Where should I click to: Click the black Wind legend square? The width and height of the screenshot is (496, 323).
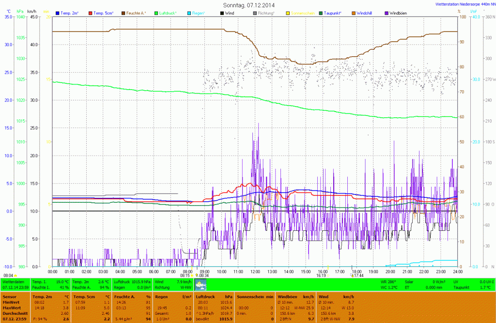pyautogui.click(x=221, y=13)
